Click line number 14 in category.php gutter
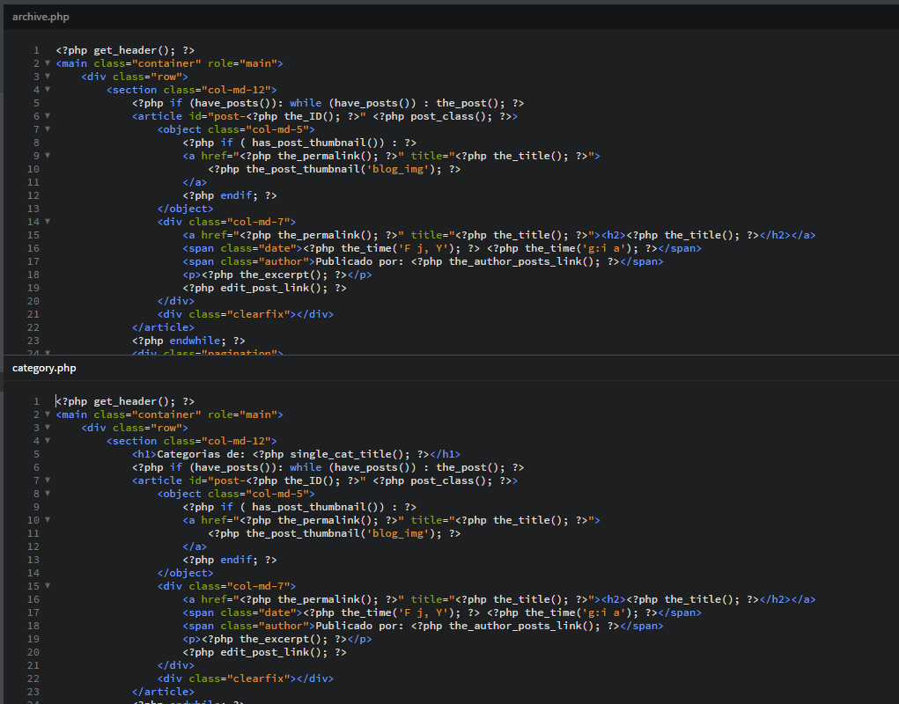899x704 pixels. pos(33,573)
